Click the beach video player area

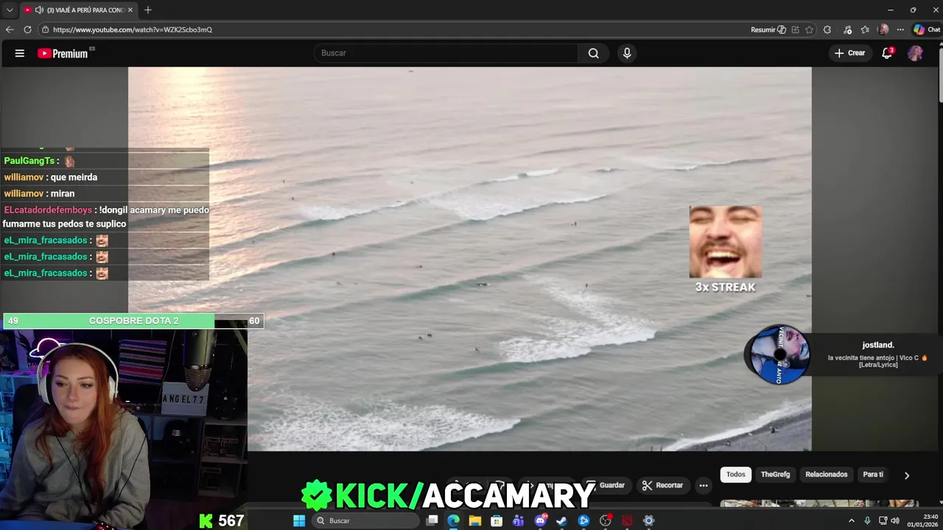[470, 258]
